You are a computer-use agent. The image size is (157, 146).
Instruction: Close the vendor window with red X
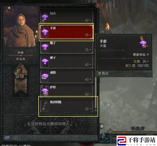coord(98,5)
